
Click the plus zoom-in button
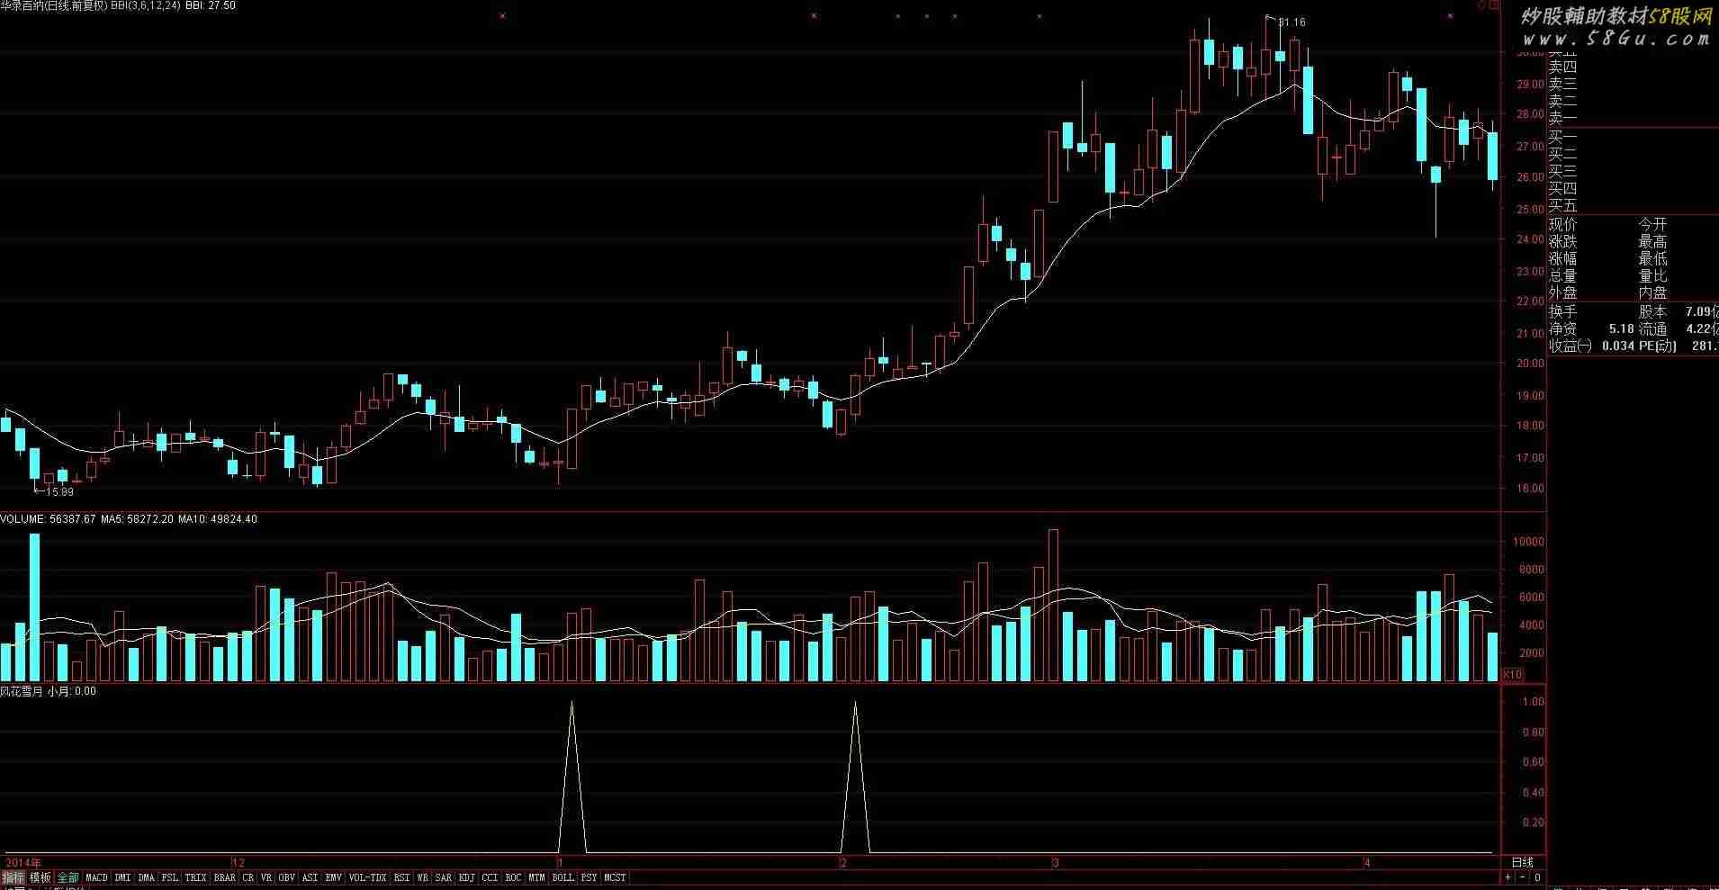(1508, 877)
